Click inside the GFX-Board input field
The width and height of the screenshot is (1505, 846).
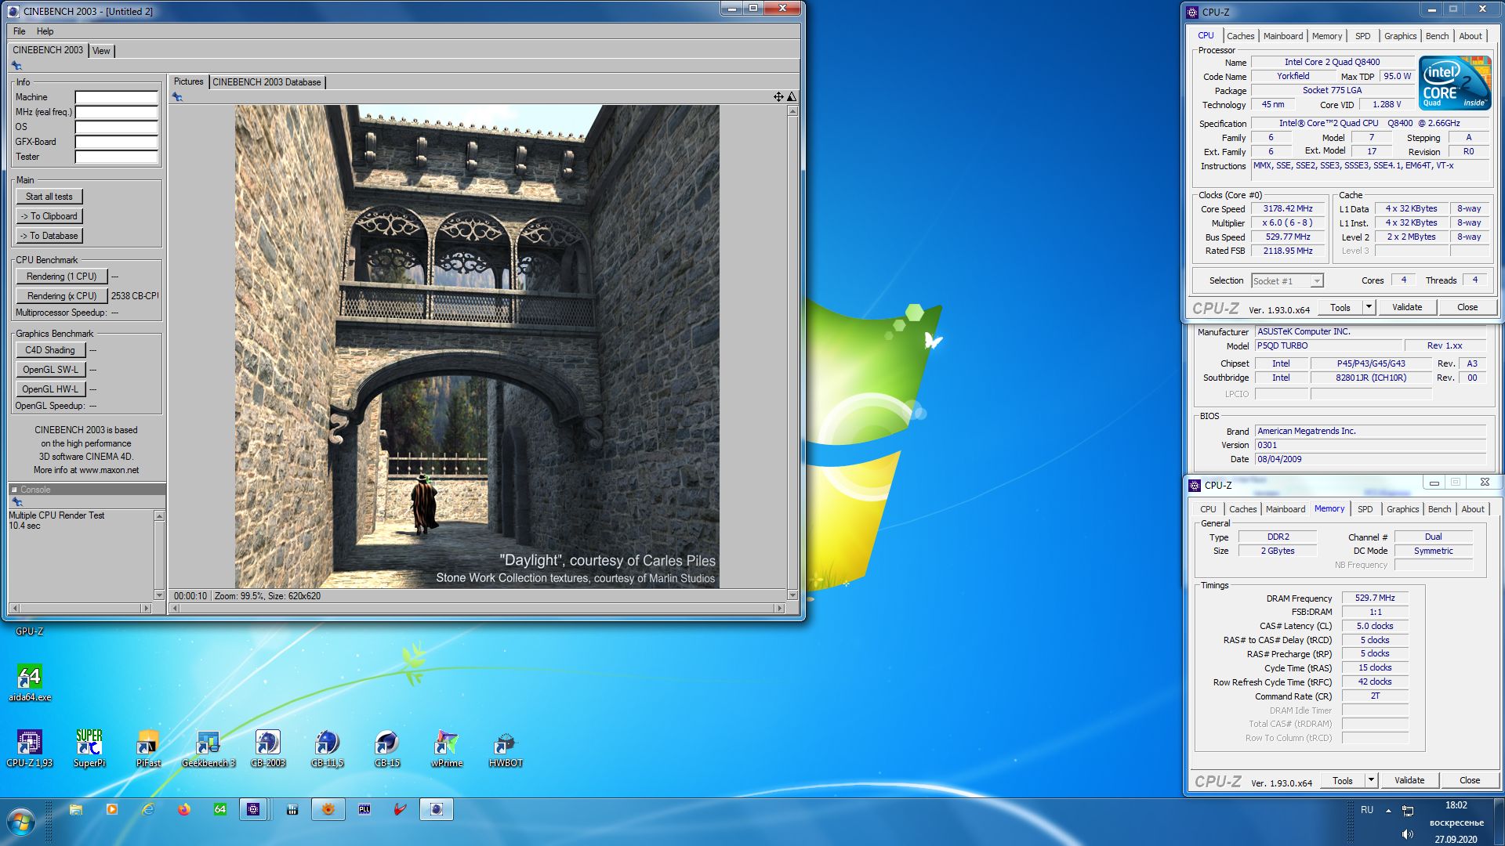click(x=116, y=143)
